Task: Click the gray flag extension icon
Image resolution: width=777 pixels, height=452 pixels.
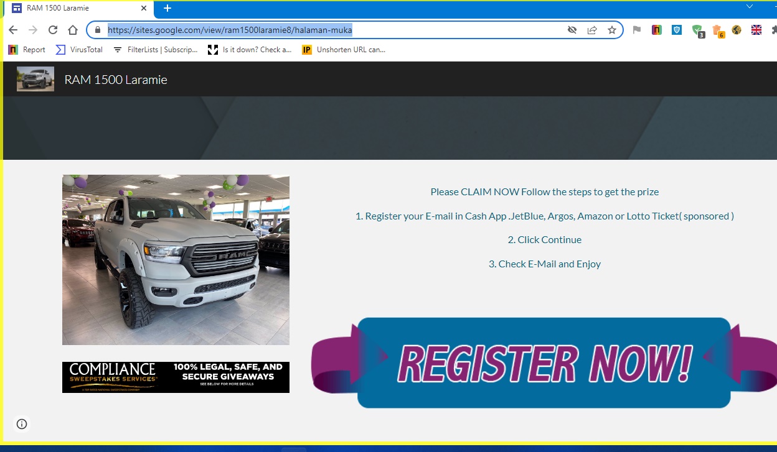Action: [x=636, y=29]
